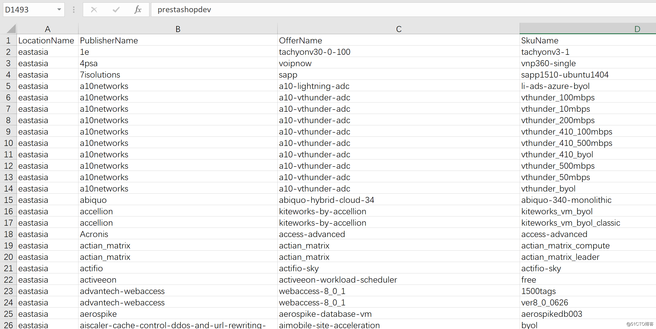The height and width of the screenshot is (329, 656).
Task: Select cell vthunder_410_byol
Action: 588,154
